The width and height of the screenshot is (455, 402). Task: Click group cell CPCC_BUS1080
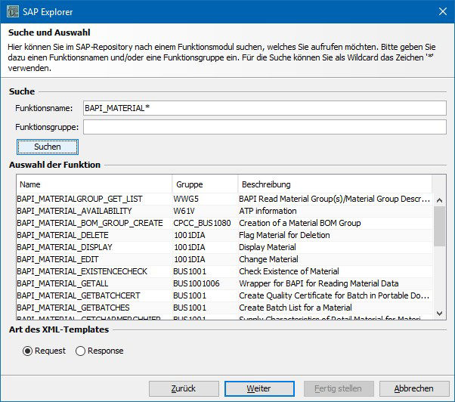point(202,223)
